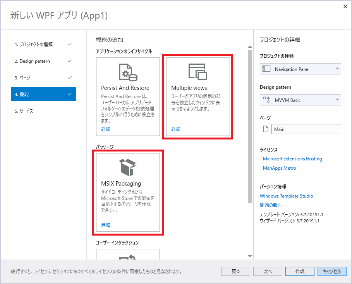
Task: Open 詳細 link under Multiple views
Action: coord(175,129)
